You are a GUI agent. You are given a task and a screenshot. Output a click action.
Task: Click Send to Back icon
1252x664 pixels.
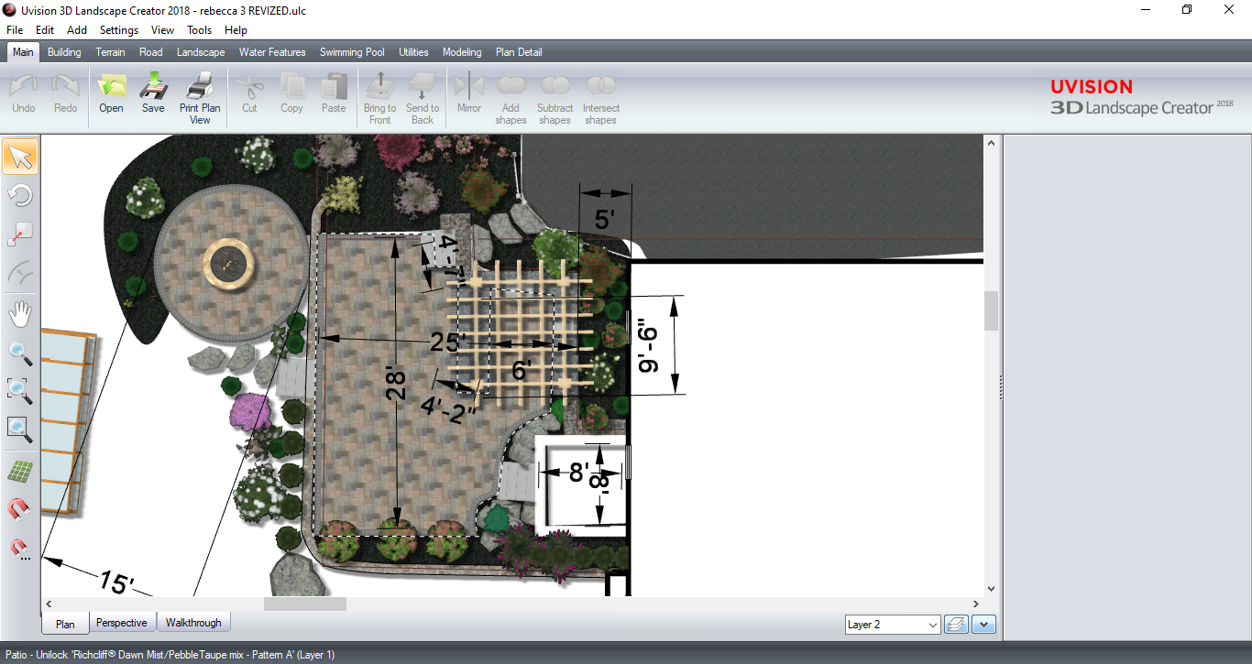[423, 100]
